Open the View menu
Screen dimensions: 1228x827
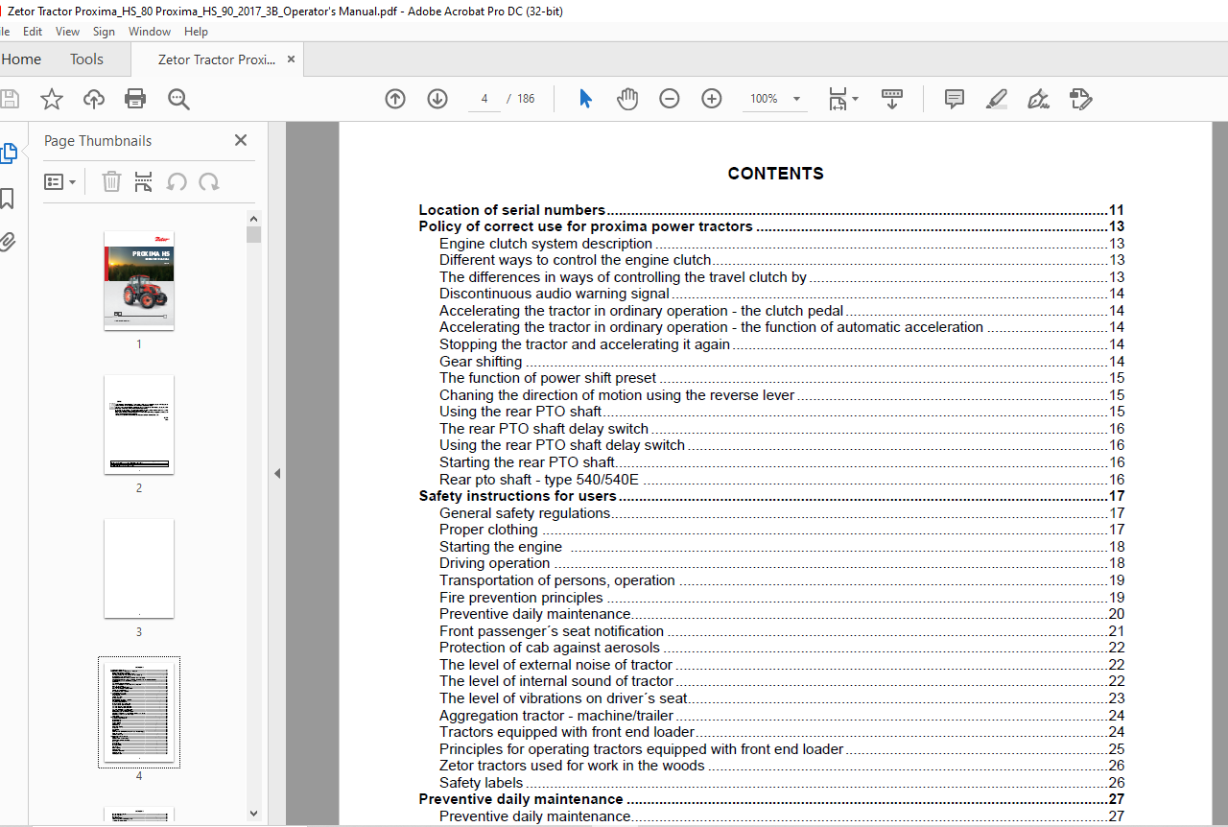(x=68, y=32)
